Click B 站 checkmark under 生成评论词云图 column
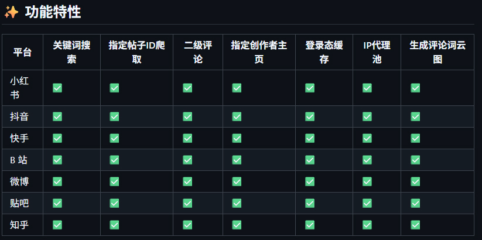The height and width of the screenshot is (240, 482). pos(415,160)
